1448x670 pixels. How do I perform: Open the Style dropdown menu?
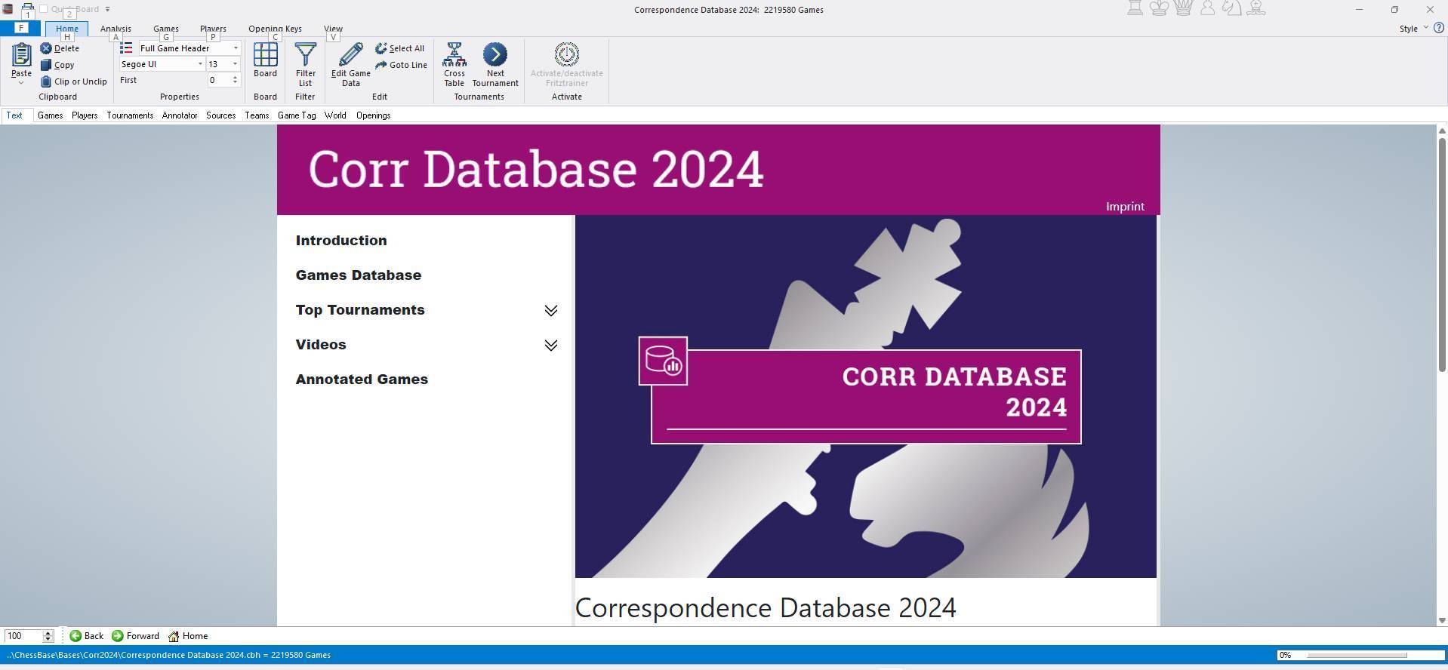point(1413,29)
